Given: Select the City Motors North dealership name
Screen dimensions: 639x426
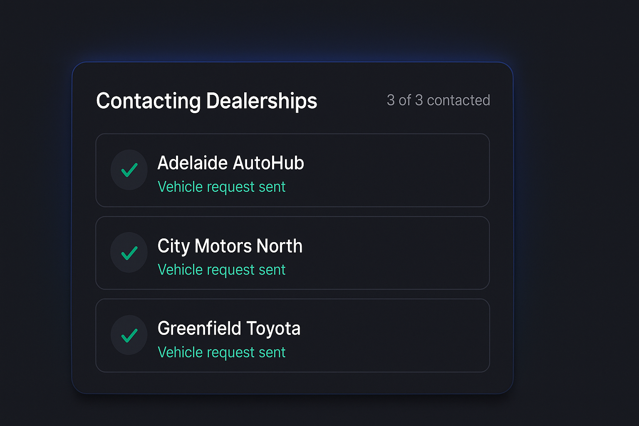Looking at the screenshot, I should coord(230,246).
